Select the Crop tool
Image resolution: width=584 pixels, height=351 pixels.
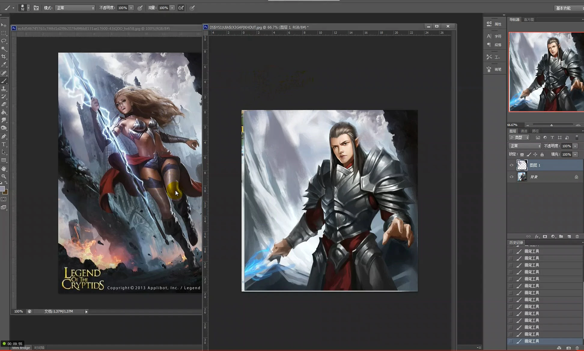click(4, 56)
